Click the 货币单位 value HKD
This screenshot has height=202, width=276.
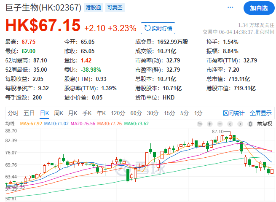169,97
